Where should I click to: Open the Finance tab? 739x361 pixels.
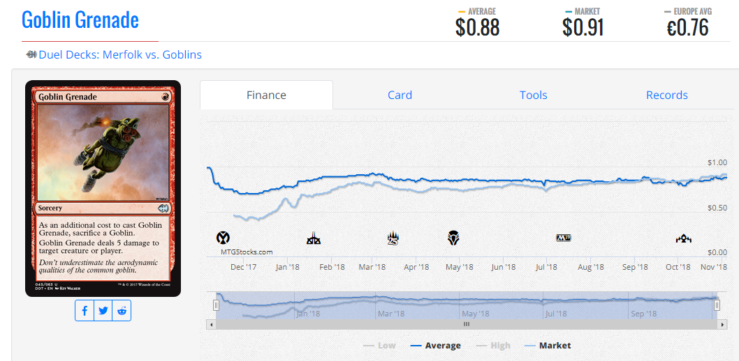266,95
